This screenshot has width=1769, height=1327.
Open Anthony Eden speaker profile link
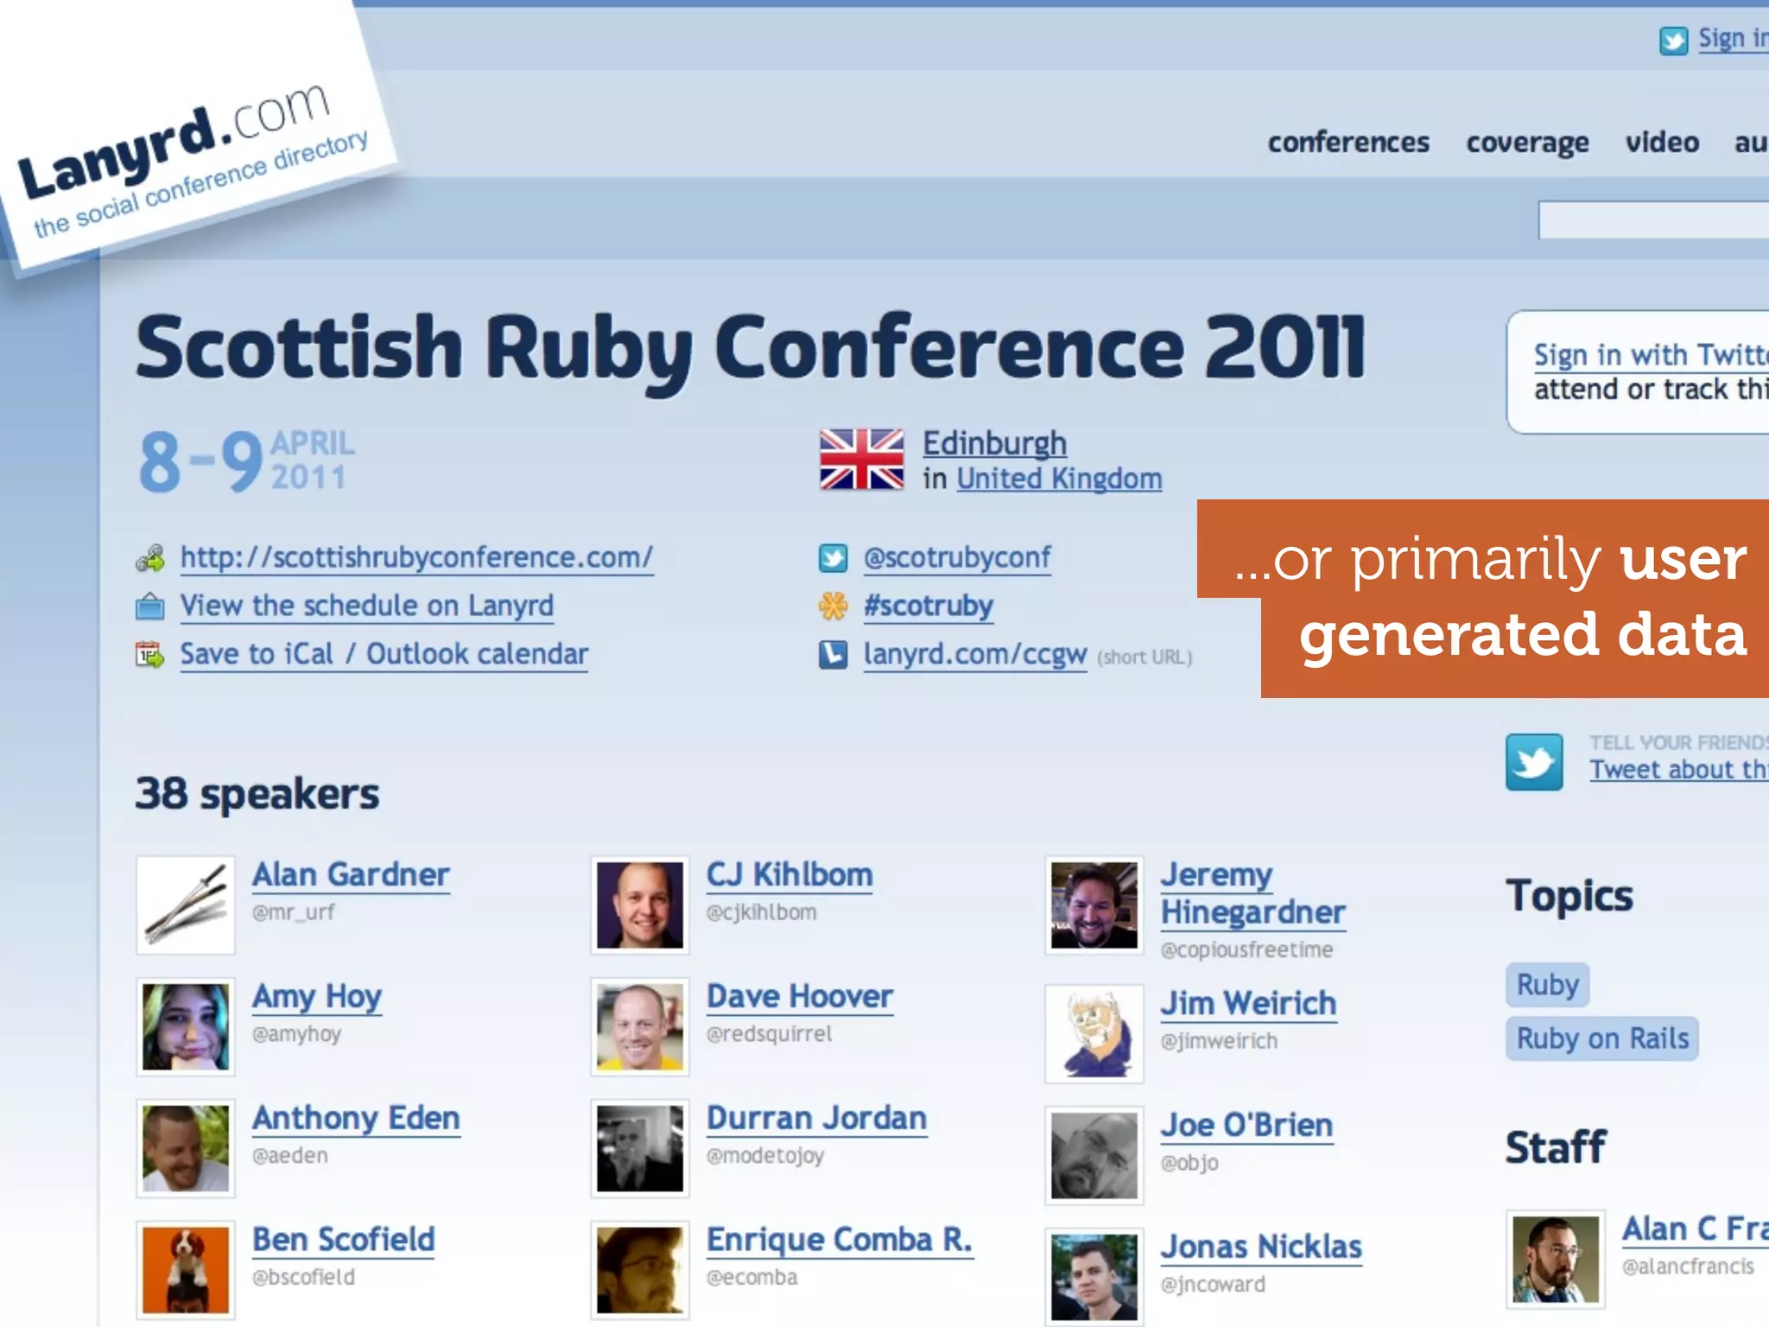(x=356, y=1119)
